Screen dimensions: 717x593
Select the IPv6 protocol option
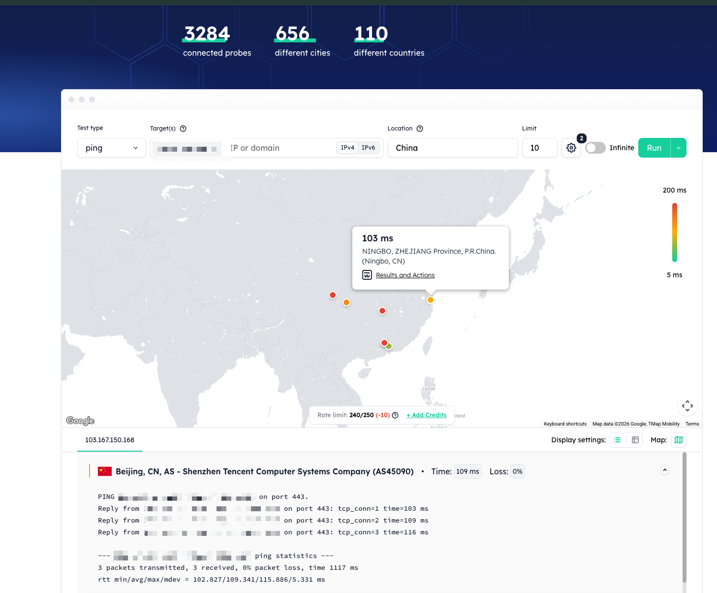pyautogui.click(x=368, y=147)
